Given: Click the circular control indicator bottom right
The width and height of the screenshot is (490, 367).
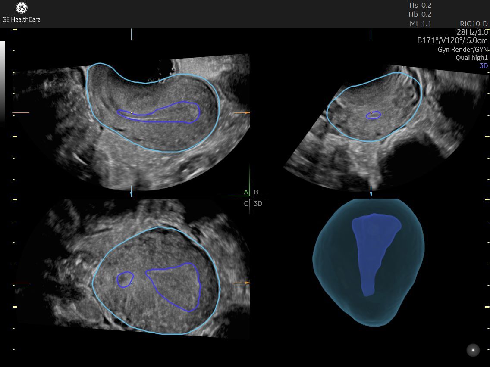Looking at the screenshot, I should click(473, 350).
